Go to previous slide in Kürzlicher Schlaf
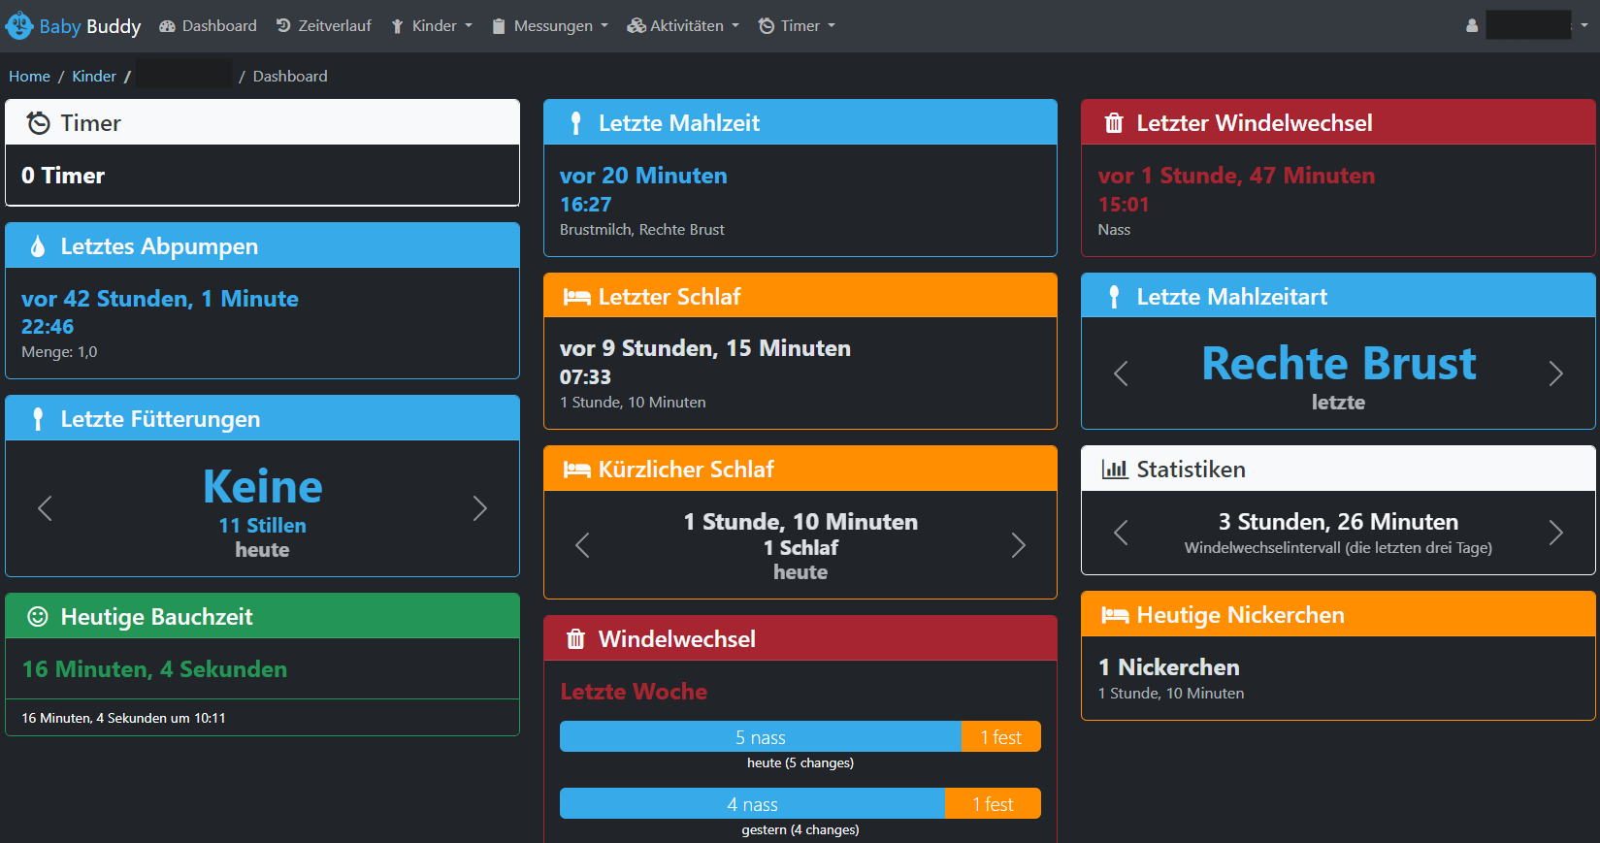The height and width of the screenshot is (843, 1600). coord(582,545)
